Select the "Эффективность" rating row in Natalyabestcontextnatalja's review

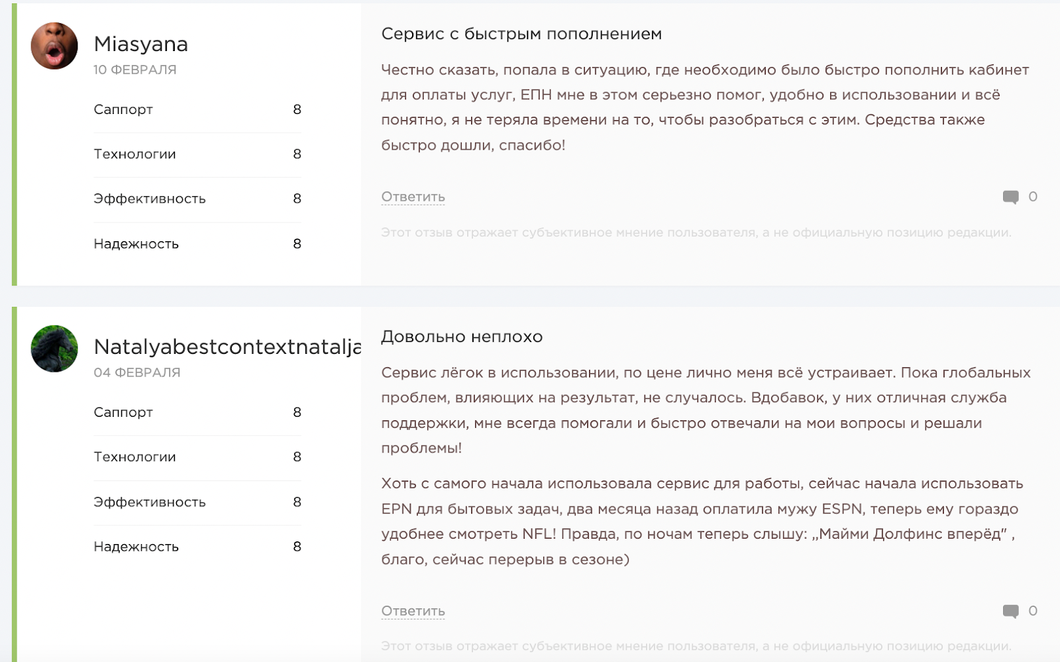[x=197, y=502]
